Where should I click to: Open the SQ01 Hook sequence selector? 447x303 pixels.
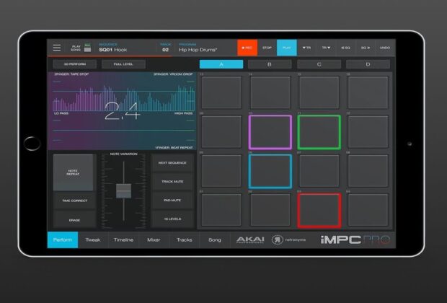113,48
